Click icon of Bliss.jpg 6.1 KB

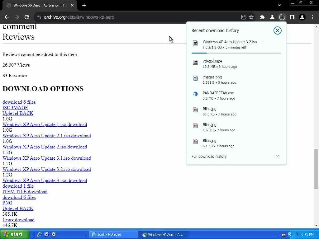(x=195, y=142)
